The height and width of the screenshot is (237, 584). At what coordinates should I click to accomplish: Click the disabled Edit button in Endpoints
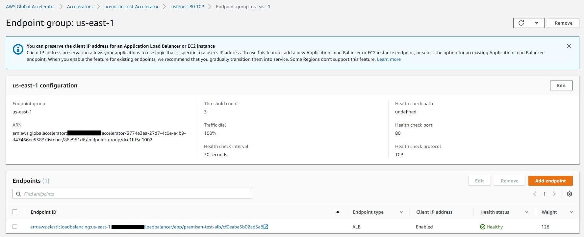point(479,181)
